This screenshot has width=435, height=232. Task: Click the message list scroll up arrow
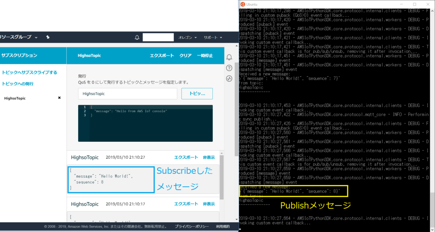[222, 153]
